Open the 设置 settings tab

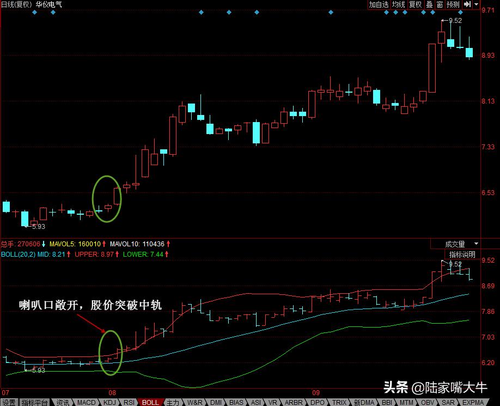pyautogui.click(x=9, y=402)
